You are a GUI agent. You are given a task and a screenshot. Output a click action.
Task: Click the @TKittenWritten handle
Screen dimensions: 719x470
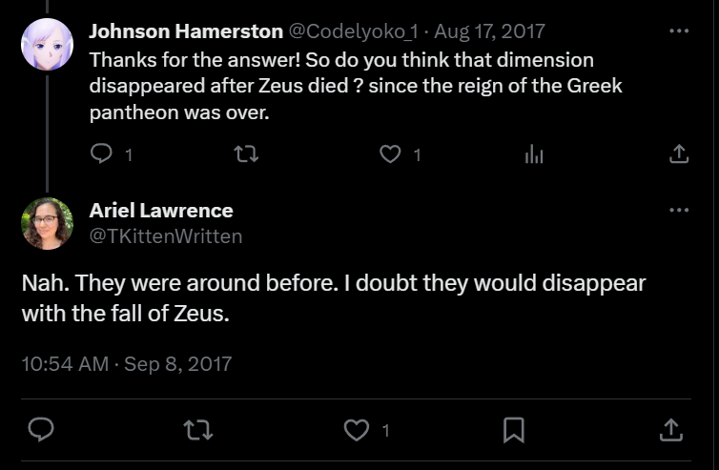[166, 235]
